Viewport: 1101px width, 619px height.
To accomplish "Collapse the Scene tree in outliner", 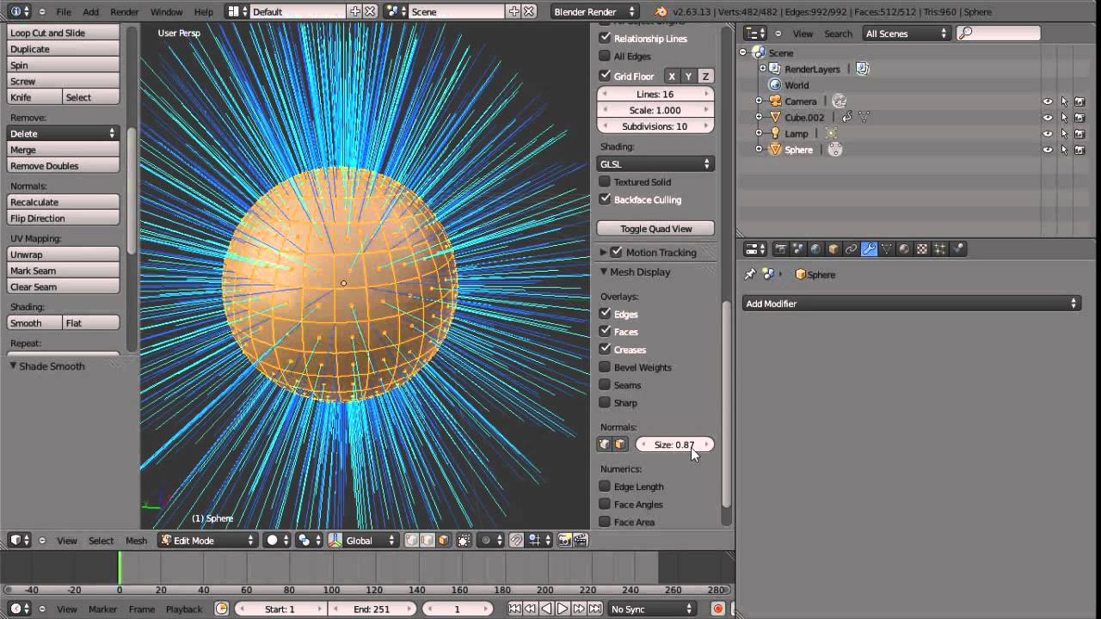I will pyautogui.click(x=743, y=52).
